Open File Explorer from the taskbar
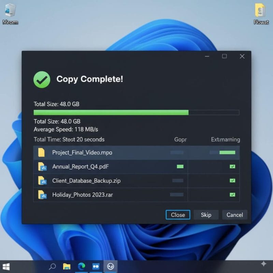This screenshot has height=273, width=273. tap(67, 266)
